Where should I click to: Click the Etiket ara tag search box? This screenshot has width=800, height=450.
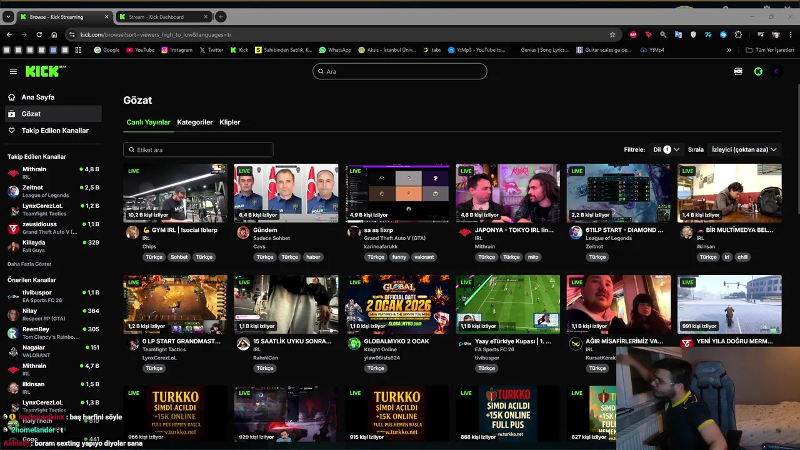pyautogui.click(x=198, y=150)
